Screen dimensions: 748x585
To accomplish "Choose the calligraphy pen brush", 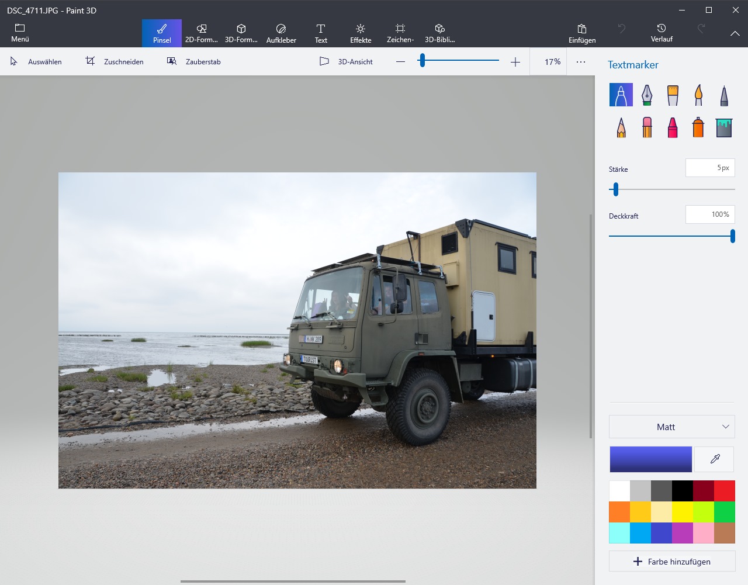I will (646, 95).
